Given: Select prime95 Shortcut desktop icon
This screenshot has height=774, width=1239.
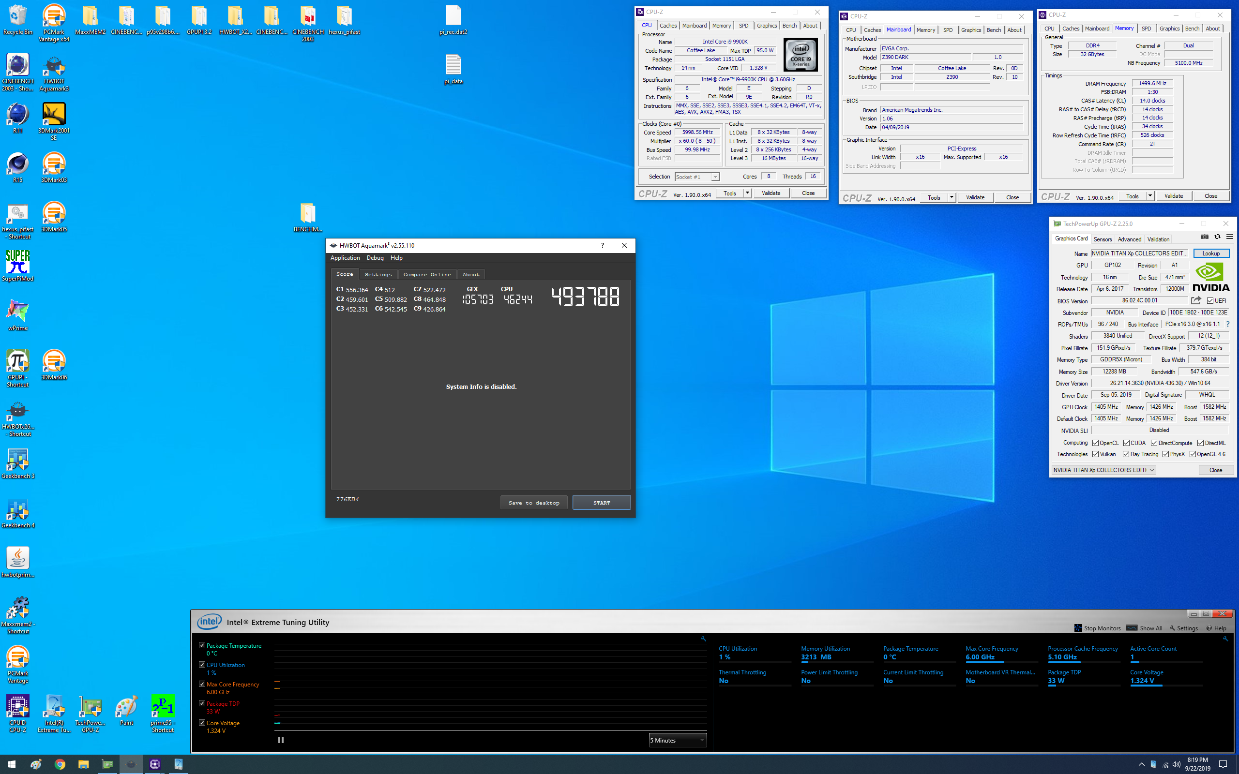Looking at the screenshot, I should 163,714.
